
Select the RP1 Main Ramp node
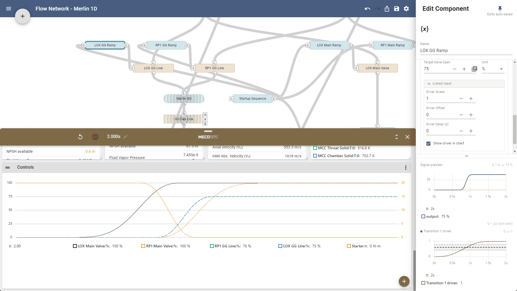pyautogui.click(x=393, y=45)
